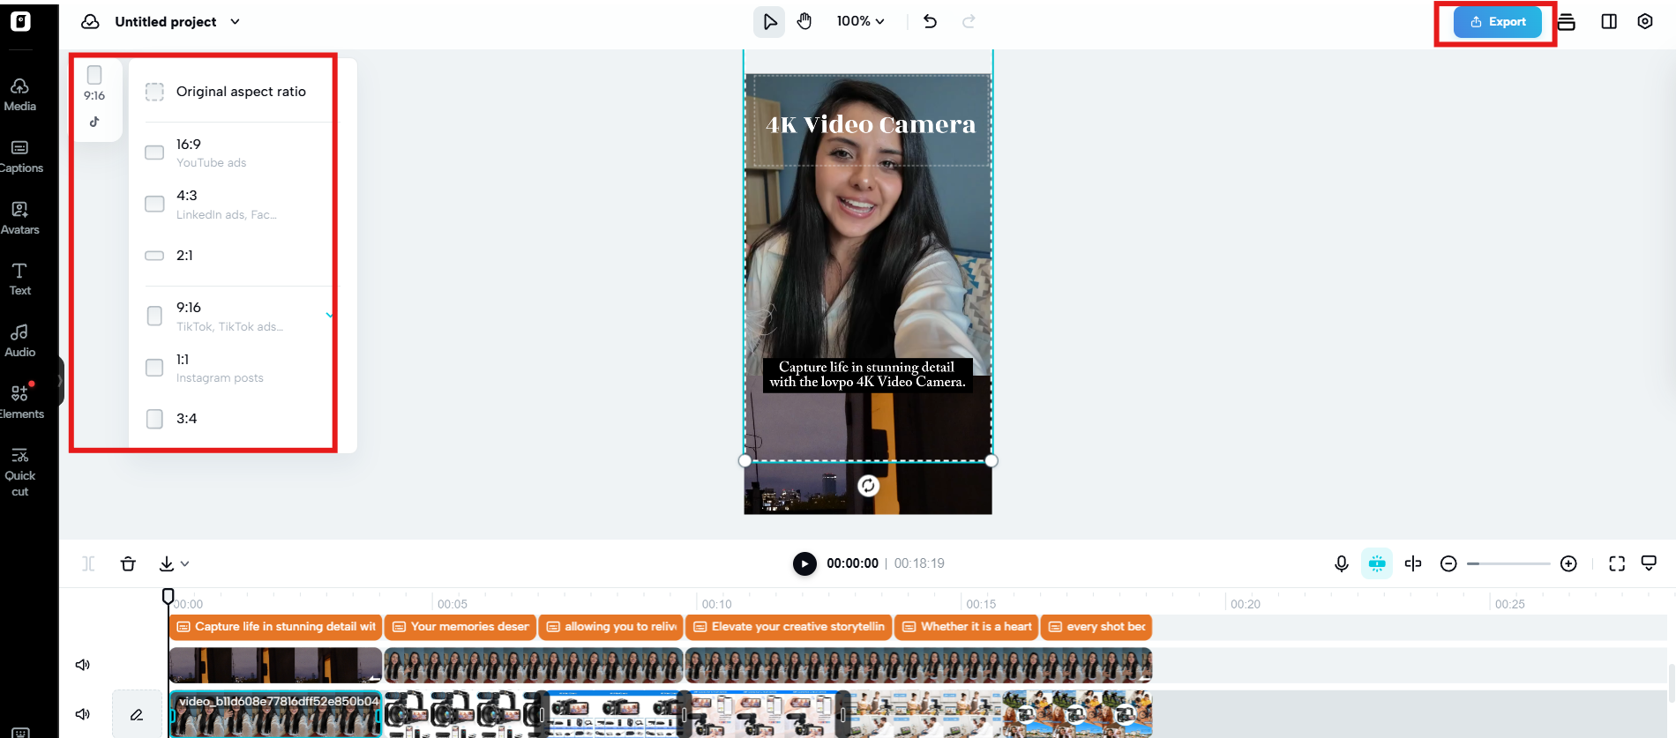Viewport: 1676px width, 738px height.
Task: Expand the Untitled project dropdown
Action: click(x=235, y=22)
